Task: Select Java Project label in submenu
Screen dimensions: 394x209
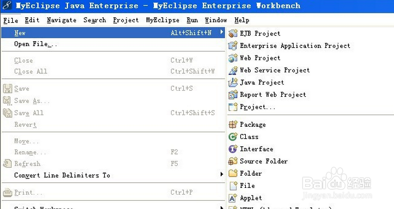Action: pos(262,82)
